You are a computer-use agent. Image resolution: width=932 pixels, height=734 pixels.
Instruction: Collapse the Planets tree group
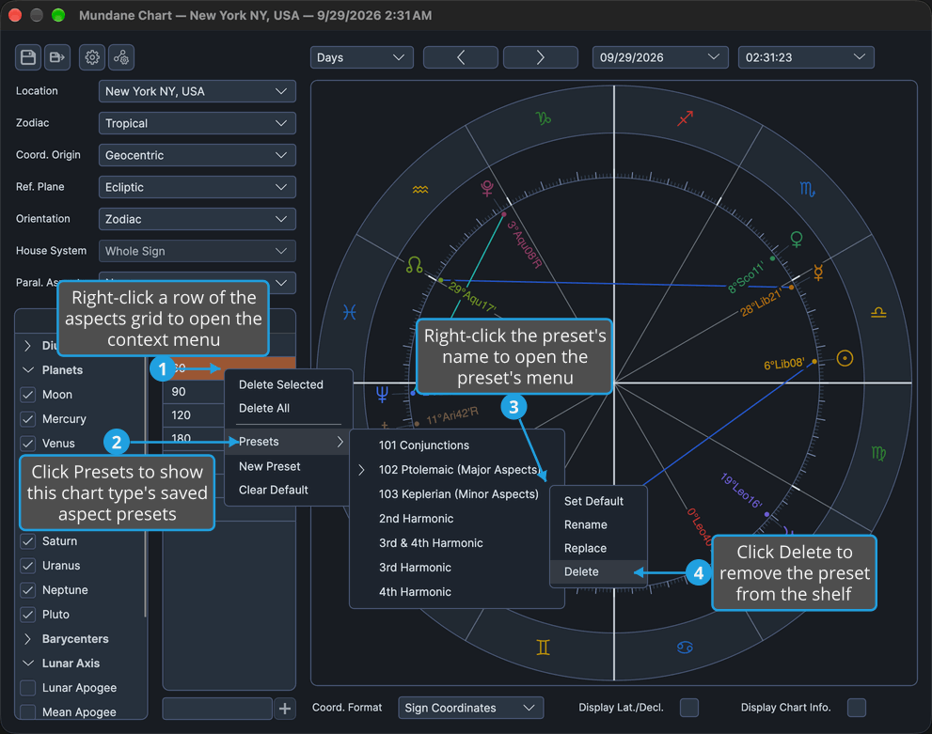27,370
